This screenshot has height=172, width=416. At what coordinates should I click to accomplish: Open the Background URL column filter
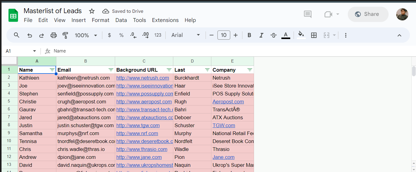click(x=169, y=70)
